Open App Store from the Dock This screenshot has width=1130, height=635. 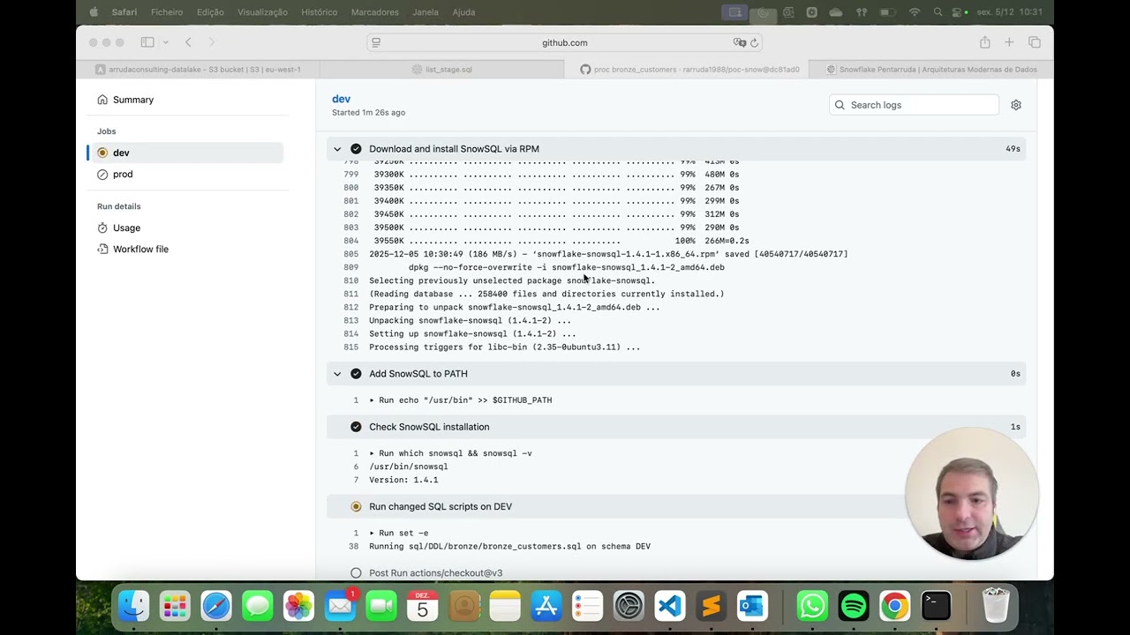pos(546,606)
